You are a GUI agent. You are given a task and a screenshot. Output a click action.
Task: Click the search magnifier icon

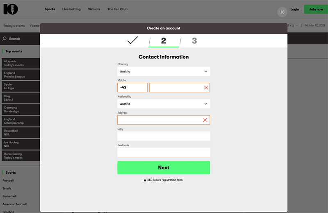[5, 39]
